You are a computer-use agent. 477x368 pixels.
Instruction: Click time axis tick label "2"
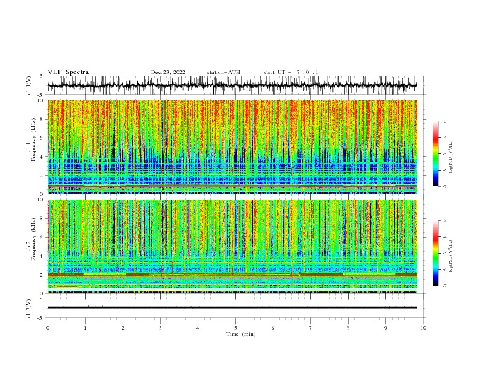coord(123,328)
